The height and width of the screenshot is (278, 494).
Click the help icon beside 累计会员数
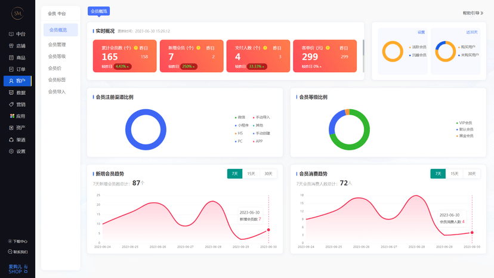pyautogui.click(x=136, y=48)
